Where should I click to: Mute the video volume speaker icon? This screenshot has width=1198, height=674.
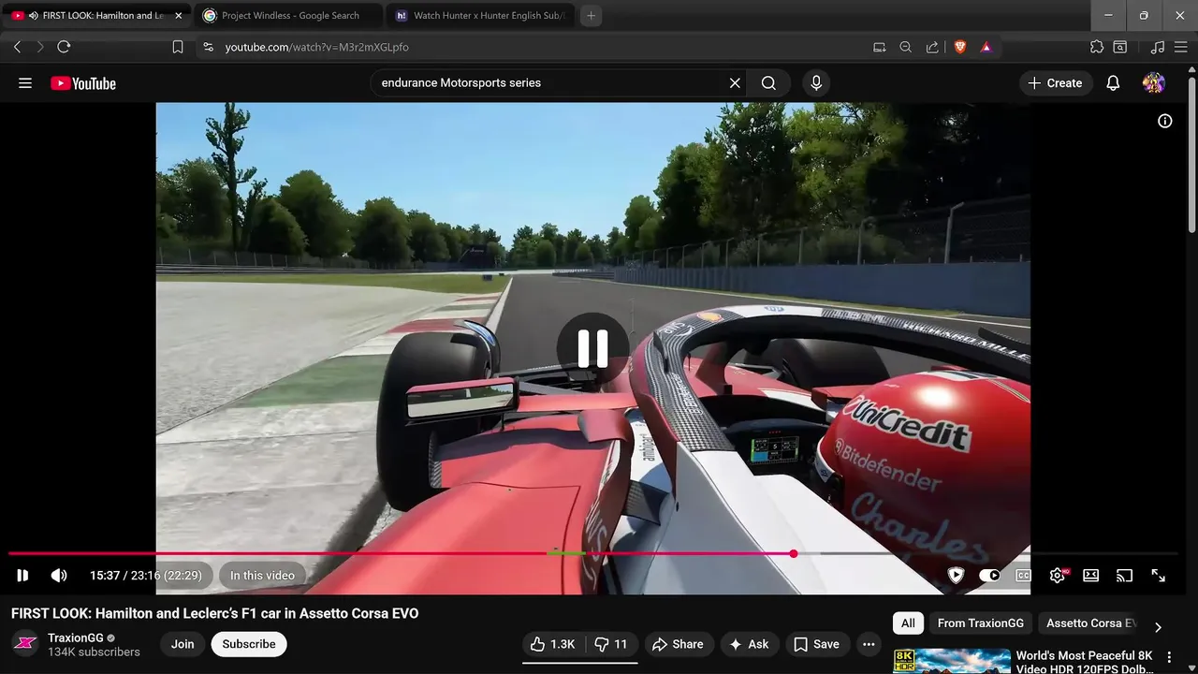tap(59, 576)
